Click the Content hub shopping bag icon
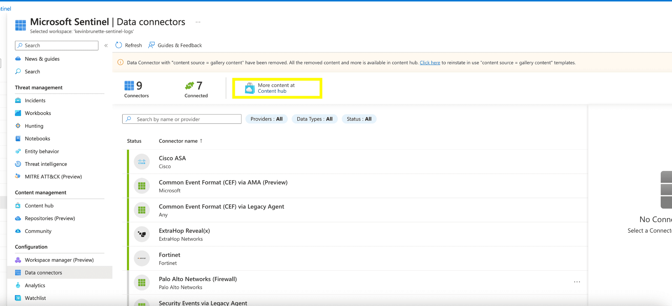672x306 pixels. click(250, 88)
